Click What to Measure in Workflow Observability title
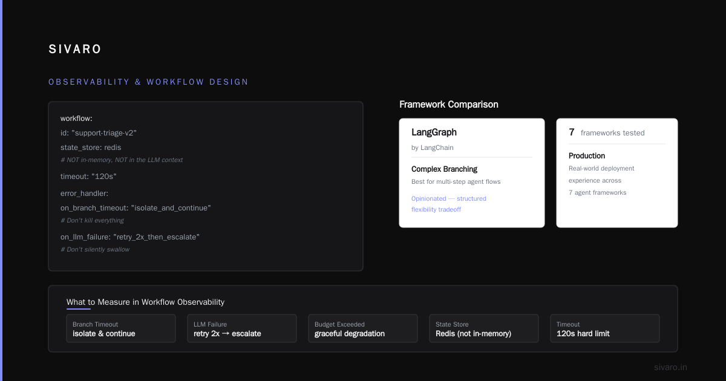The image size is (726, 381). [x=145, y=302]
